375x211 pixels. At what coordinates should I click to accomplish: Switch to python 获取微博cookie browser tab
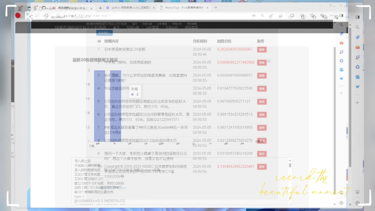tap(131, 8)
